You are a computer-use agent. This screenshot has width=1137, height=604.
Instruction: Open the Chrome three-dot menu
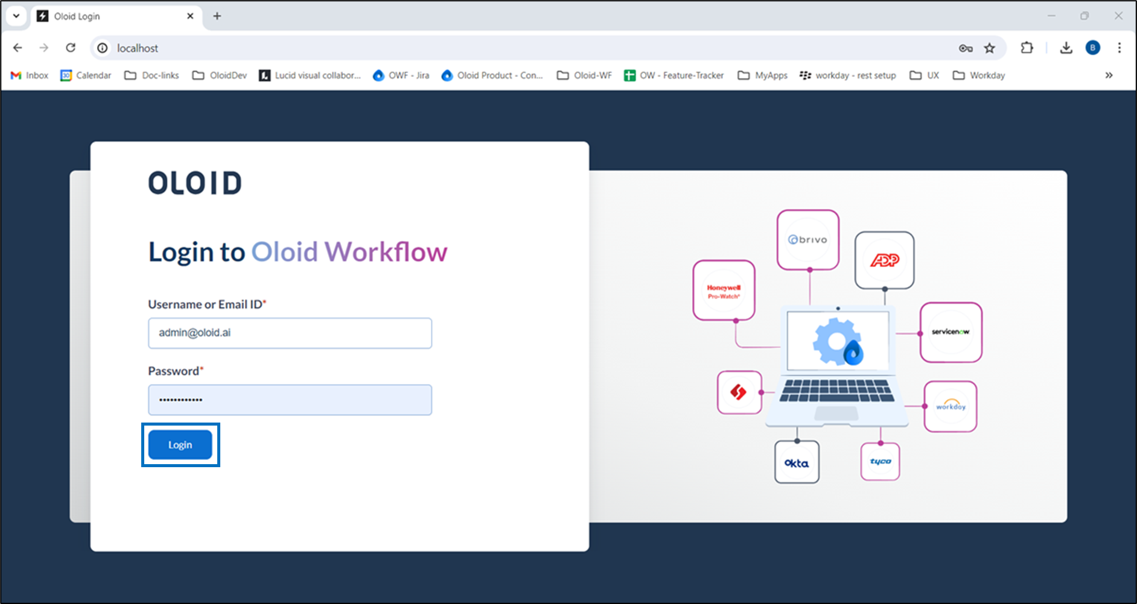pyautogui.click(x=1119, y=48)
